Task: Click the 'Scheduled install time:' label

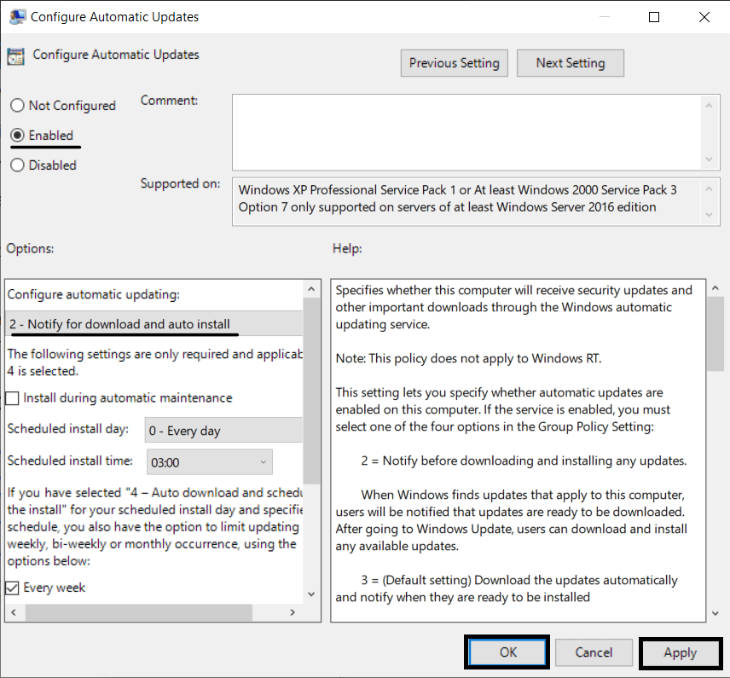Action: [70, 461]
